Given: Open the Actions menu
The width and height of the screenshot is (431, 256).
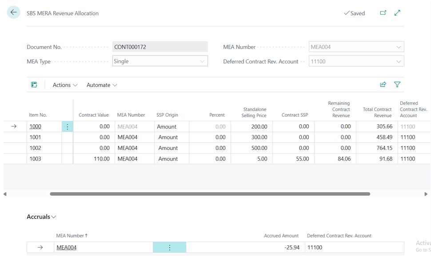Looking at the screenshot, I should pos(65,85).
